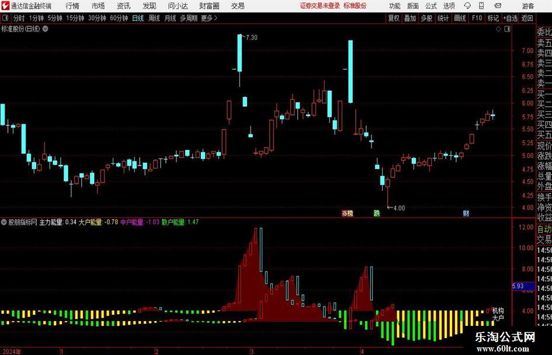Select the 日线 daily period tab
The height and width of the screenshot is (355, 552).
point(138,18)
